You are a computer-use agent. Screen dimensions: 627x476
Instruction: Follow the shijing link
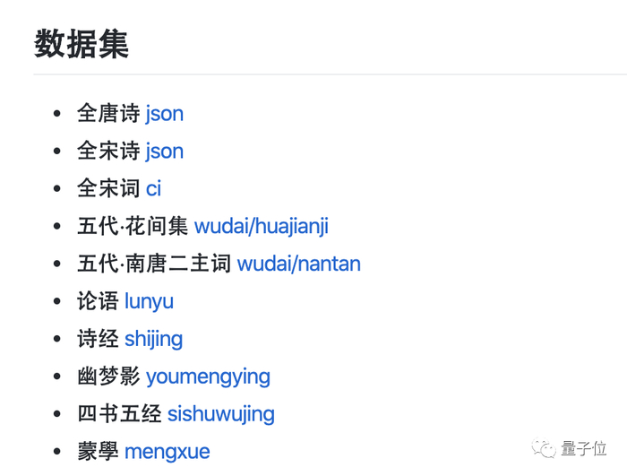[x=153, y=339]
